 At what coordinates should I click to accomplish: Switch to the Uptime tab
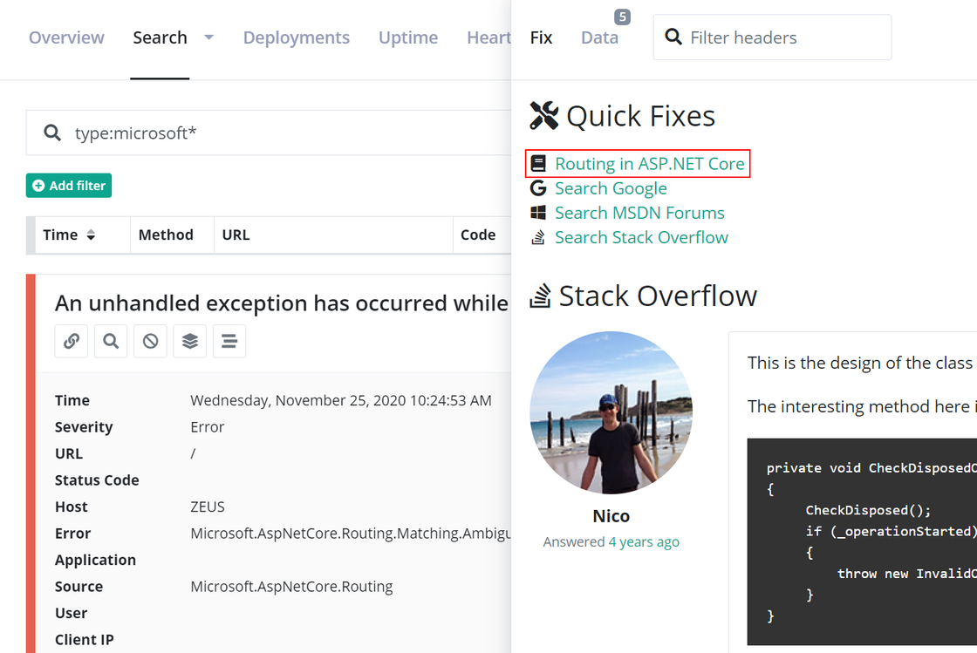coord(408,37)
